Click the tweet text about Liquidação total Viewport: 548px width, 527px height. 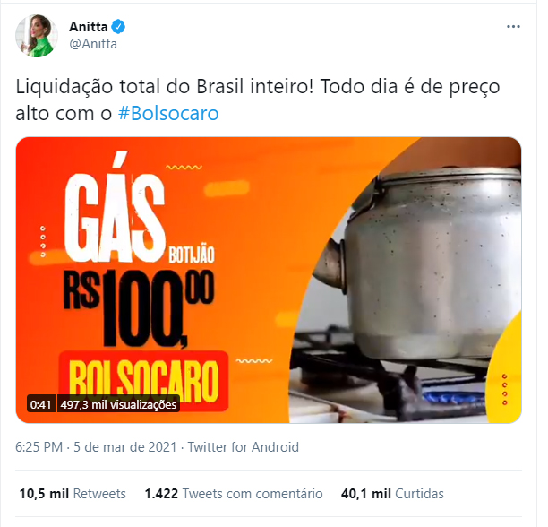click(x=258, y=99)
